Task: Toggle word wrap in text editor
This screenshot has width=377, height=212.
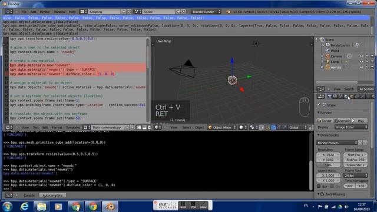Action: pos(144,127)
